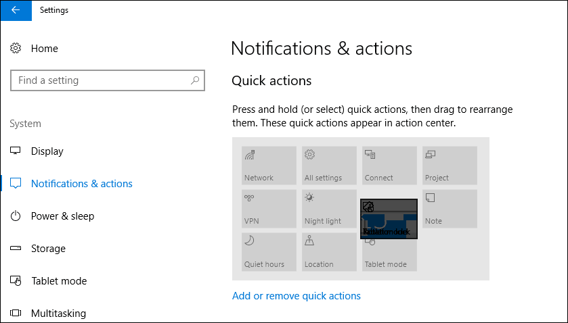
Task: Click the dragged dark tile being moved
Action: (x=389, y=219)
